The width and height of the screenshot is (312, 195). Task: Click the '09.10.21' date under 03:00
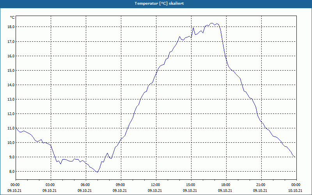(x=50, y=191)
